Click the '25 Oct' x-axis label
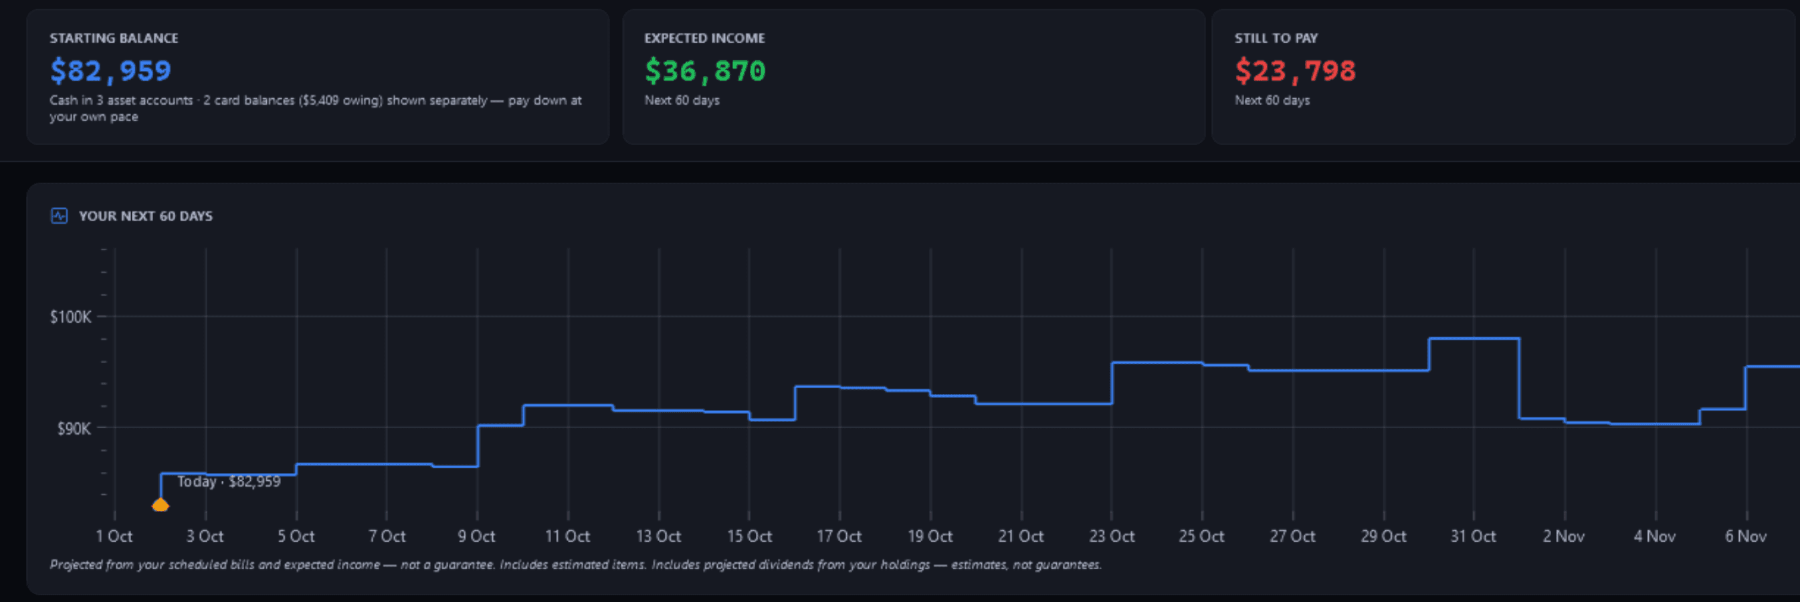The width and height of the screenshot is (1800, 602). 1202,536
